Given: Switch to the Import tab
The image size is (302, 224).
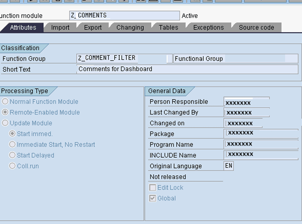Looking at the screenshot, I should (x=60, y=27).
